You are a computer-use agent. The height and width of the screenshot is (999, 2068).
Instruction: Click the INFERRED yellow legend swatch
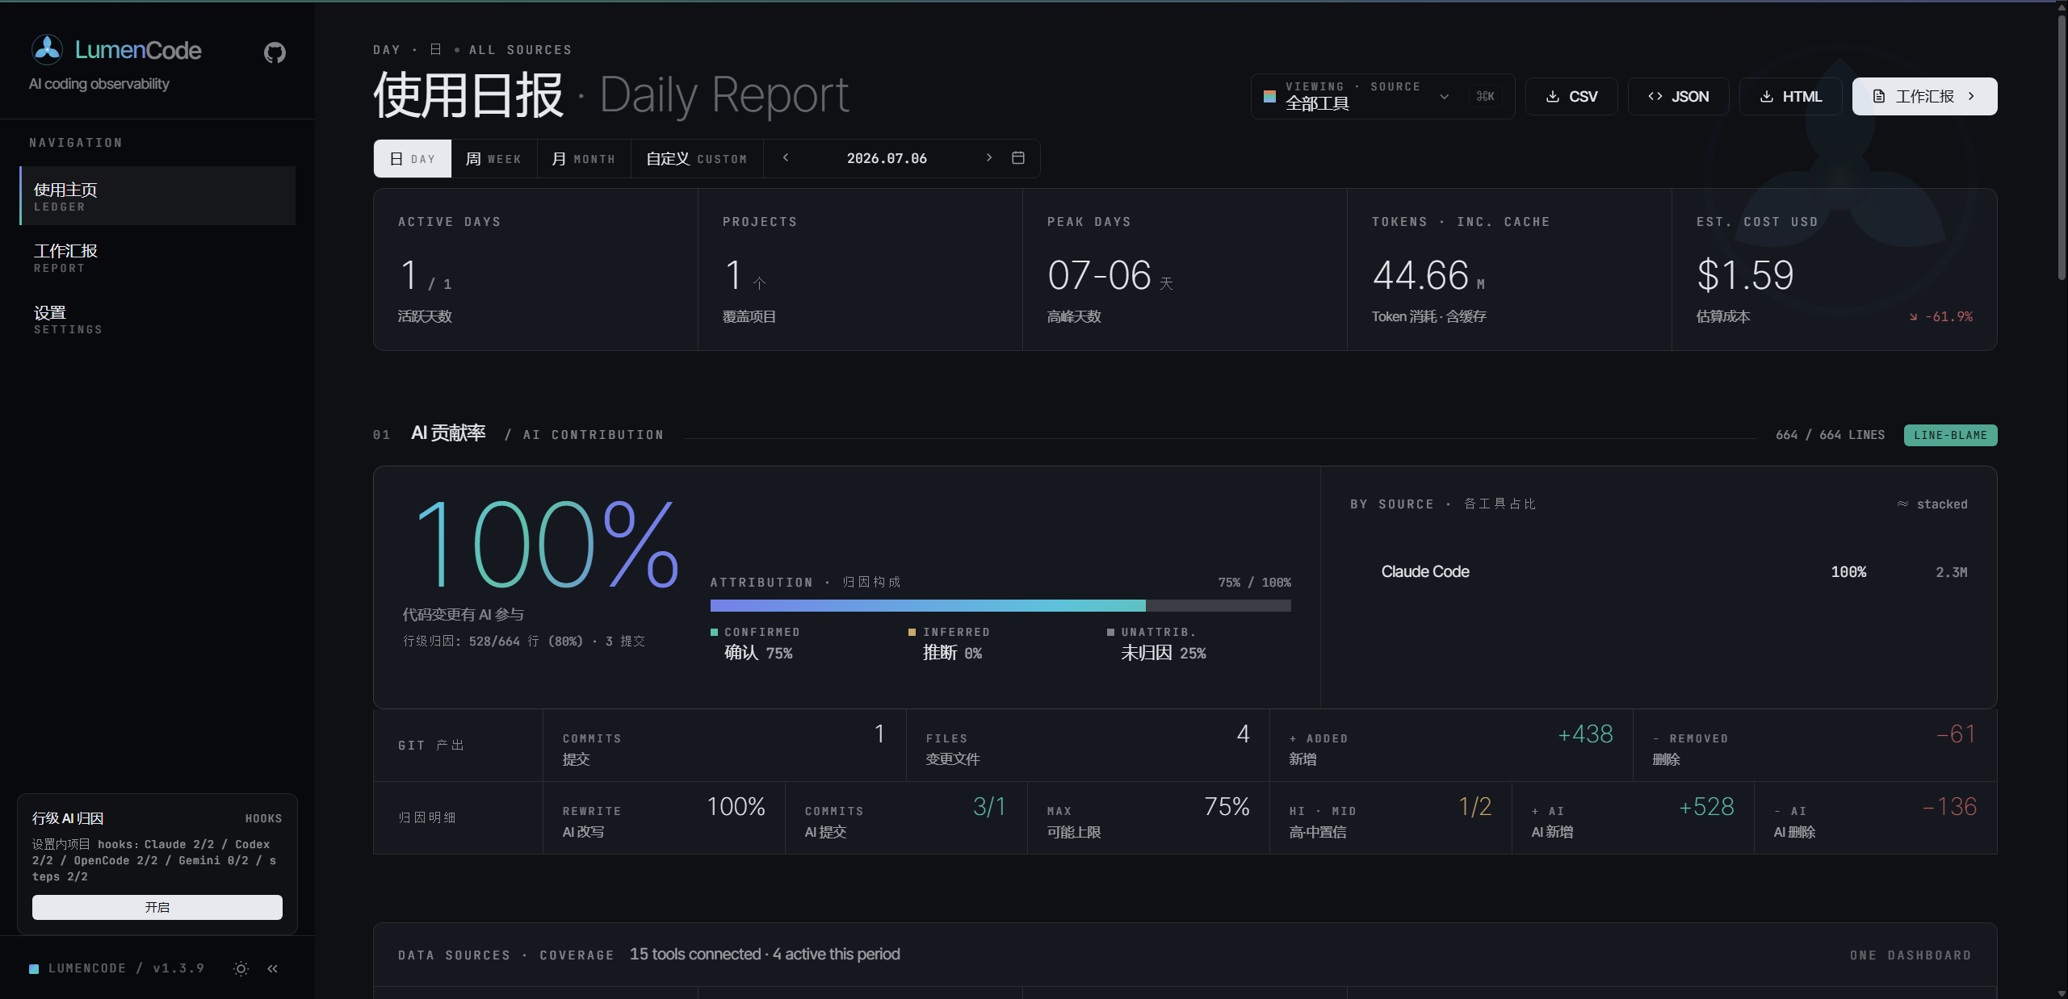(912, 633)
